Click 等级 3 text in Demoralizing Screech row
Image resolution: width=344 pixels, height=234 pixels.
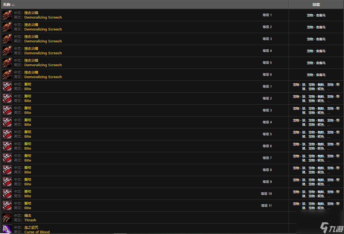coord(267,39)
